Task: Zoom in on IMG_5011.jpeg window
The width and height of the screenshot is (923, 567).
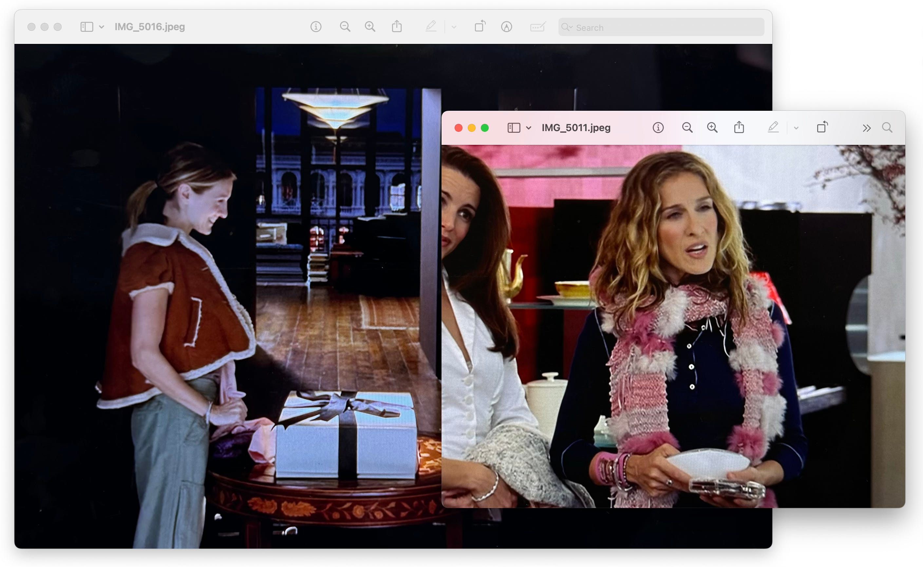Action: point(712,127)
